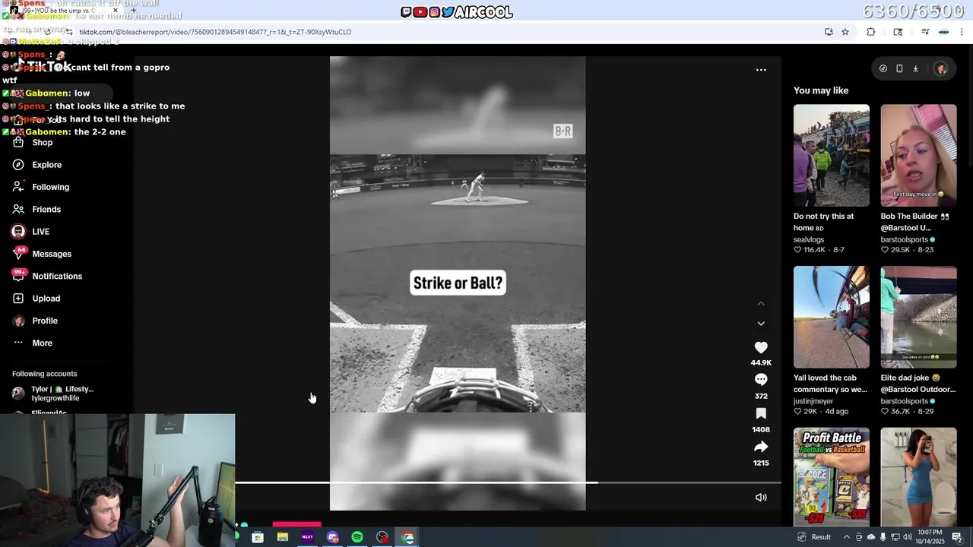
Task: Open Chrome three-dot menu
Action: pyautogui.click(x=962, y=32)
